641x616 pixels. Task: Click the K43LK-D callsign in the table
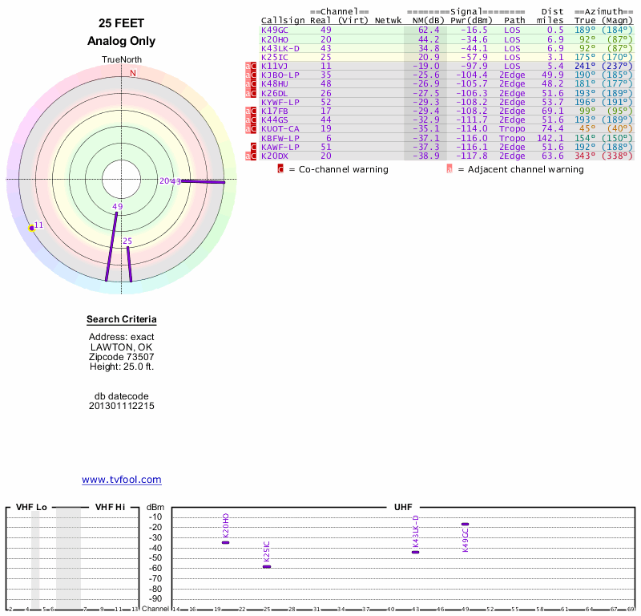point(280,48)
